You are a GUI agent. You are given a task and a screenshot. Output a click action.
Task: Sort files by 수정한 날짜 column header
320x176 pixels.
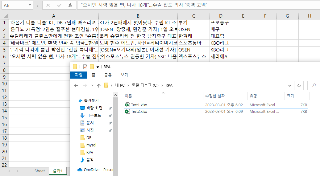pyautogui.click(x=225, y=96)
